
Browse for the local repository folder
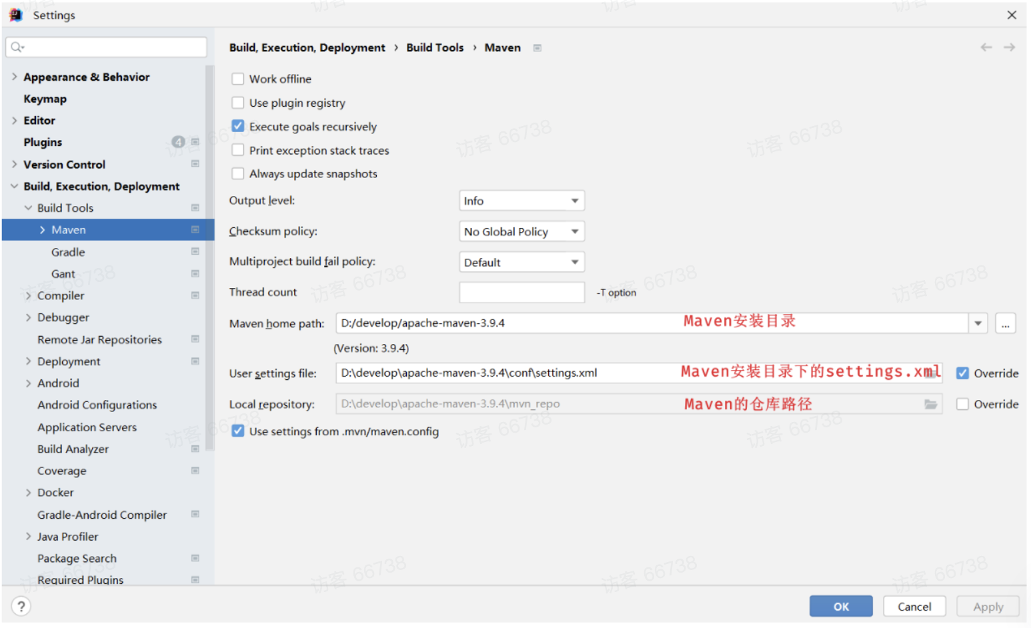click(931, 404)
